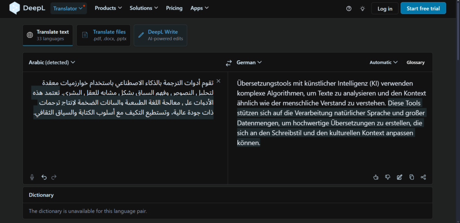Viewport: 460px width, 223px height.
Task: Open the Arabic (detected) source language dropdown
Action: pos(52,62)
